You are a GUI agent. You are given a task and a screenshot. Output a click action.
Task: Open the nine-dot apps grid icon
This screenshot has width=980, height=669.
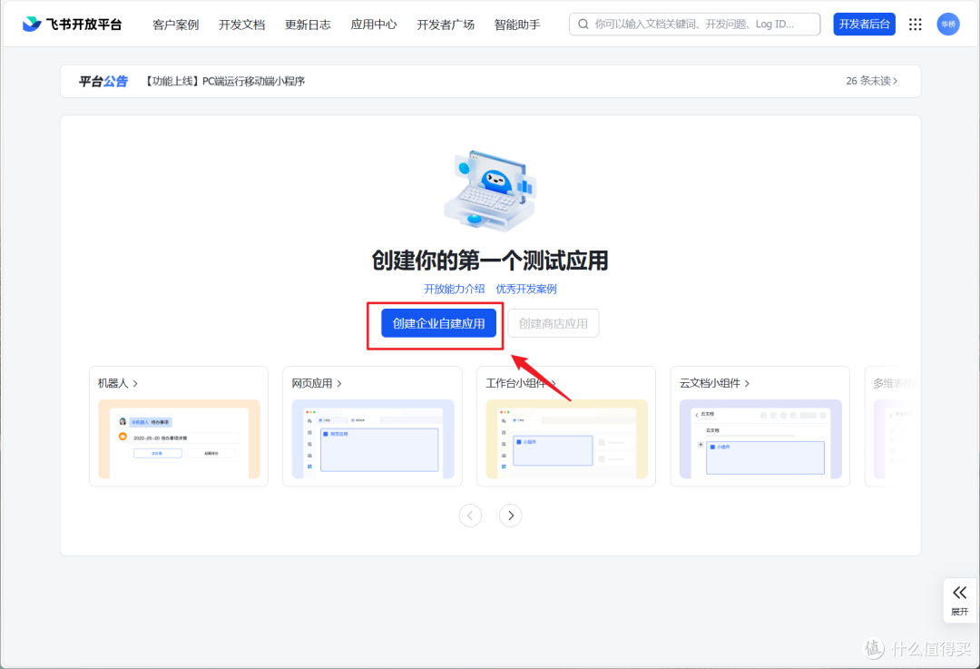[x=915, y=25]
